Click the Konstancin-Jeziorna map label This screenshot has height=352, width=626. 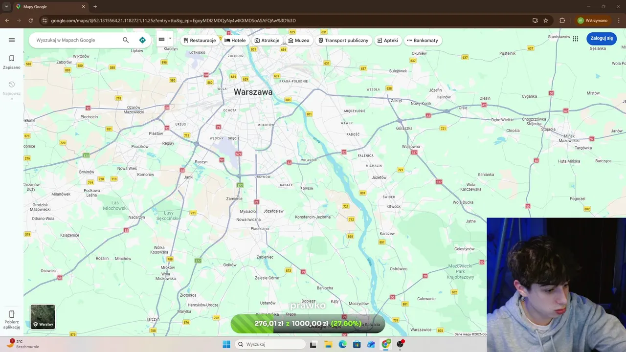pos(313,217)
